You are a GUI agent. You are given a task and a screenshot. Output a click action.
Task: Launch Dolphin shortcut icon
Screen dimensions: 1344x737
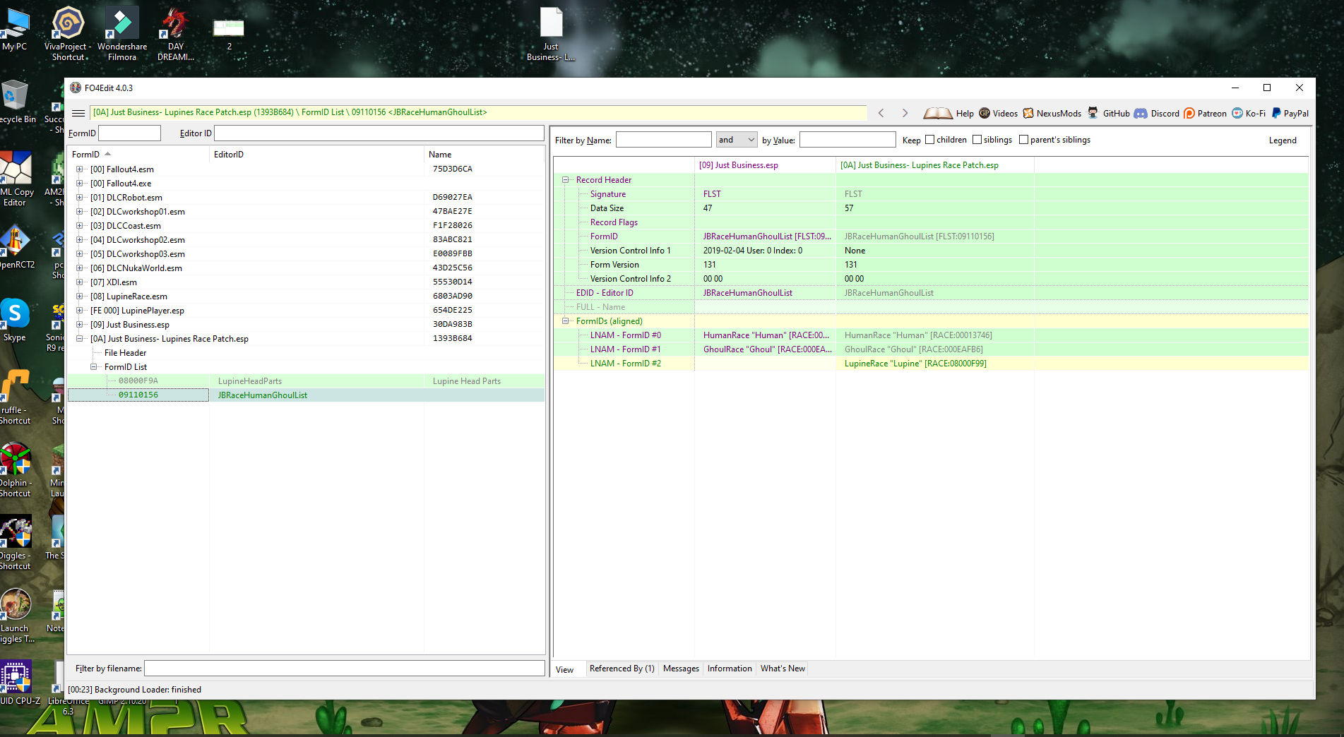(16, 469)
